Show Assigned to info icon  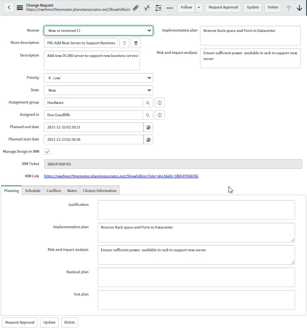160,115
